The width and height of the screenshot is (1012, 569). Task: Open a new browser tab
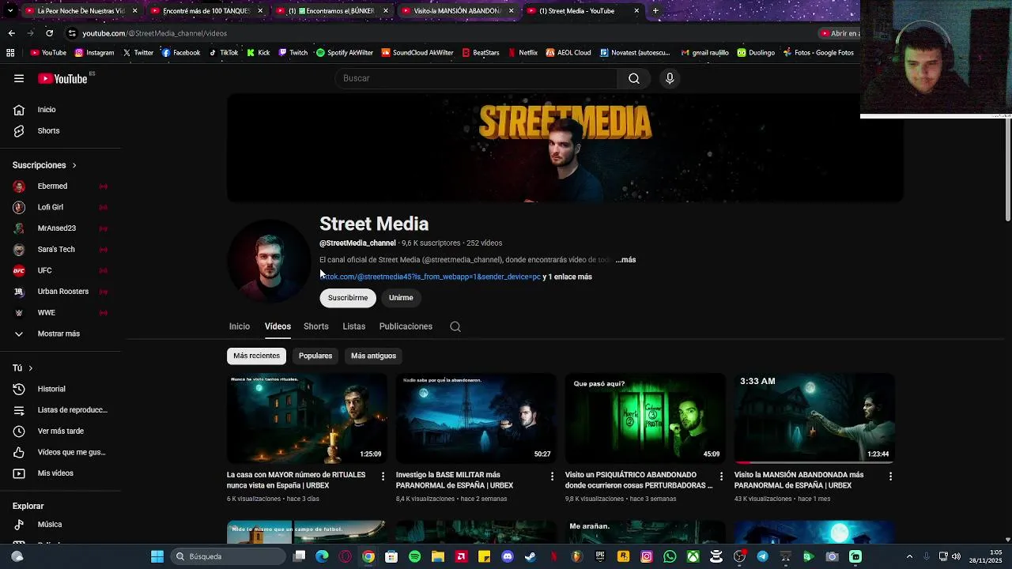point(655,11)
